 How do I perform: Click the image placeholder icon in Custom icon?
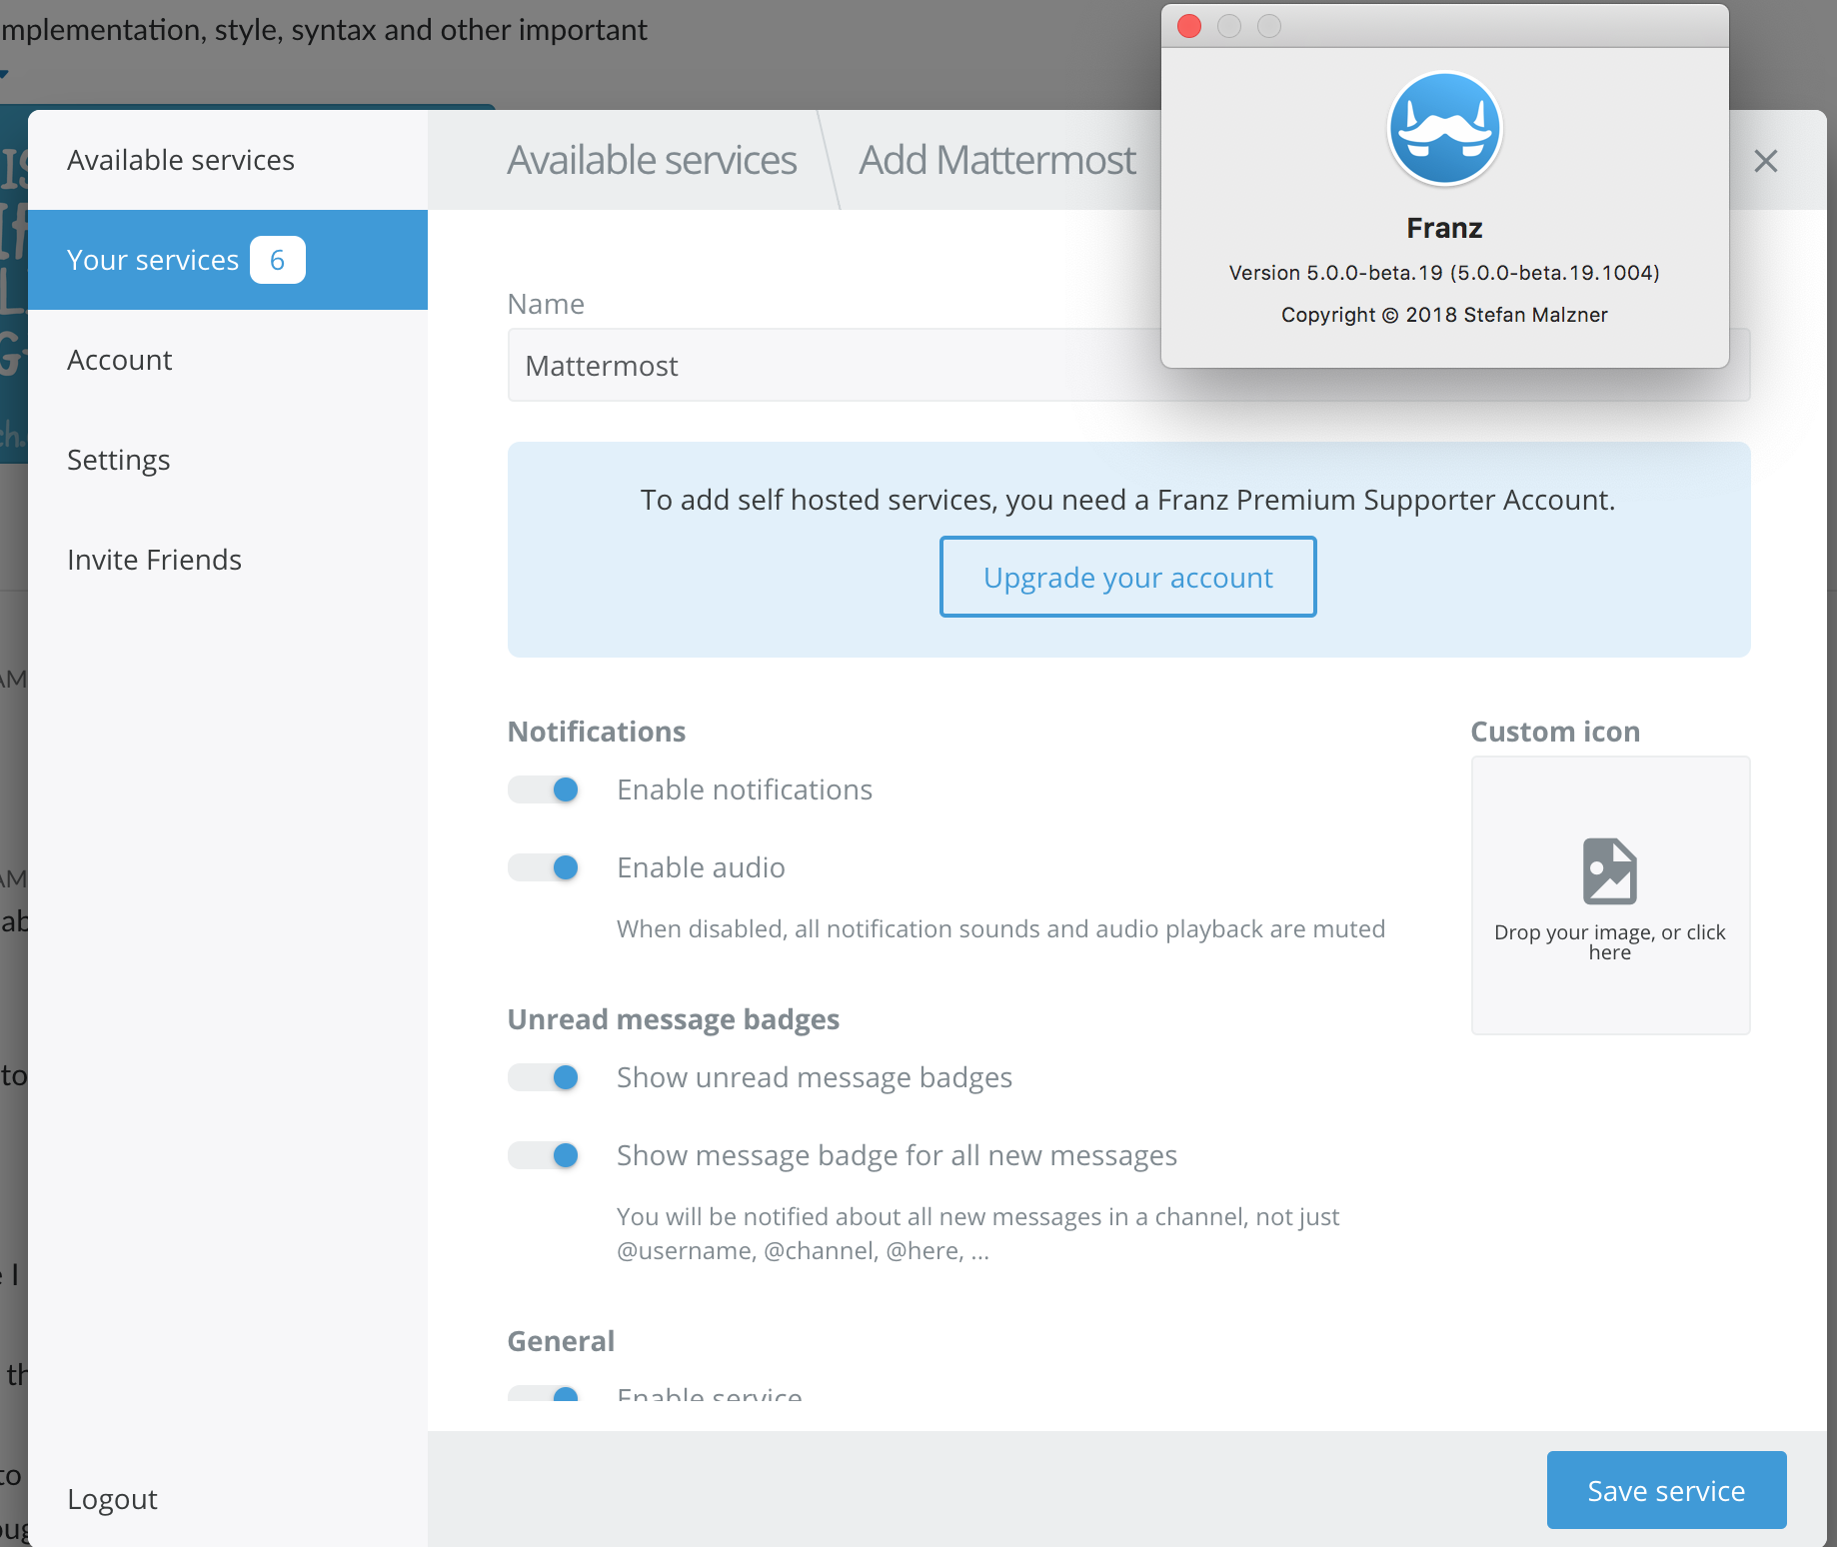[1609, 870]
